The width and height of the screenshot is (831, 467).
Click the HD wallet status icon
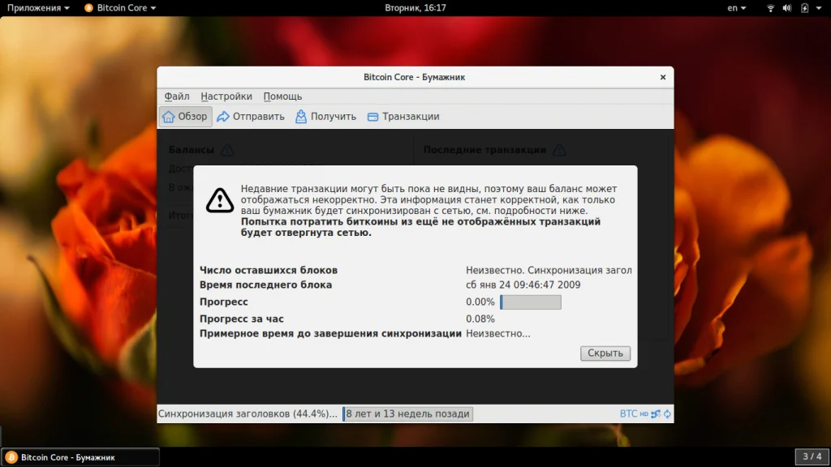point(644,414)
